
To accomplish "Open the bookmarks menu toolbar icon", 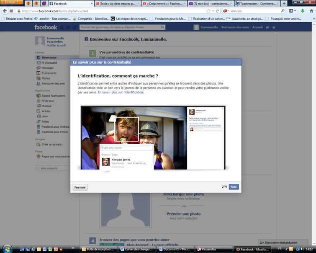I will point(293,11).
